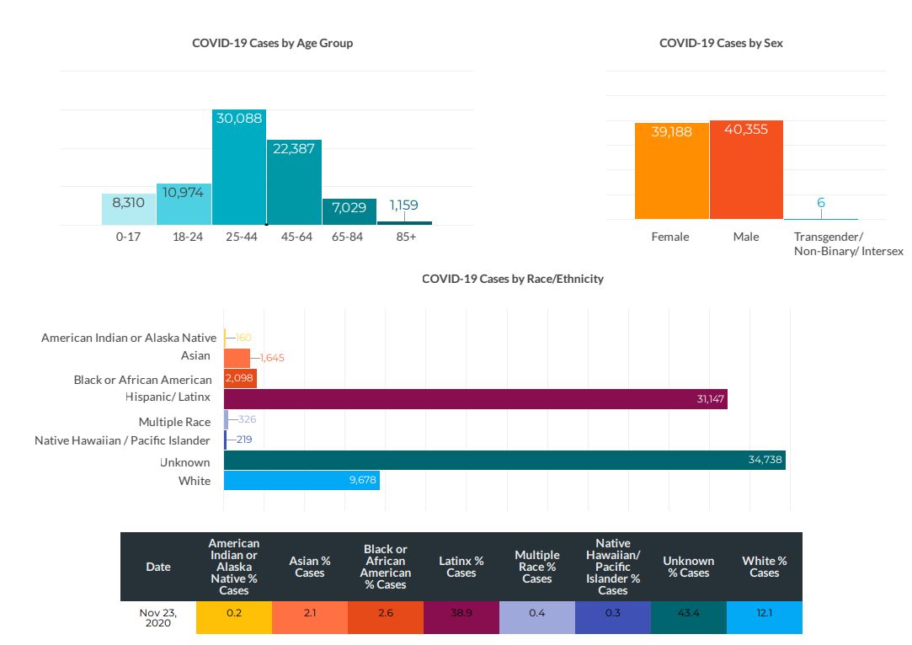Select the Asian race bar
This screenshot has height=645, width=912.
pos(237,357)
